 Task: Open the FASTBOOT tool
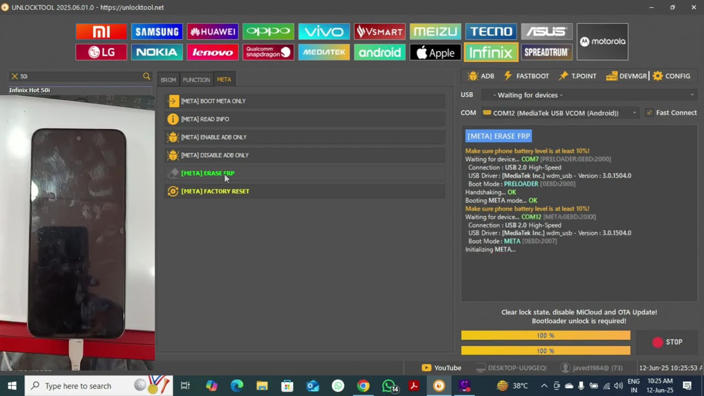click(526, 76)
